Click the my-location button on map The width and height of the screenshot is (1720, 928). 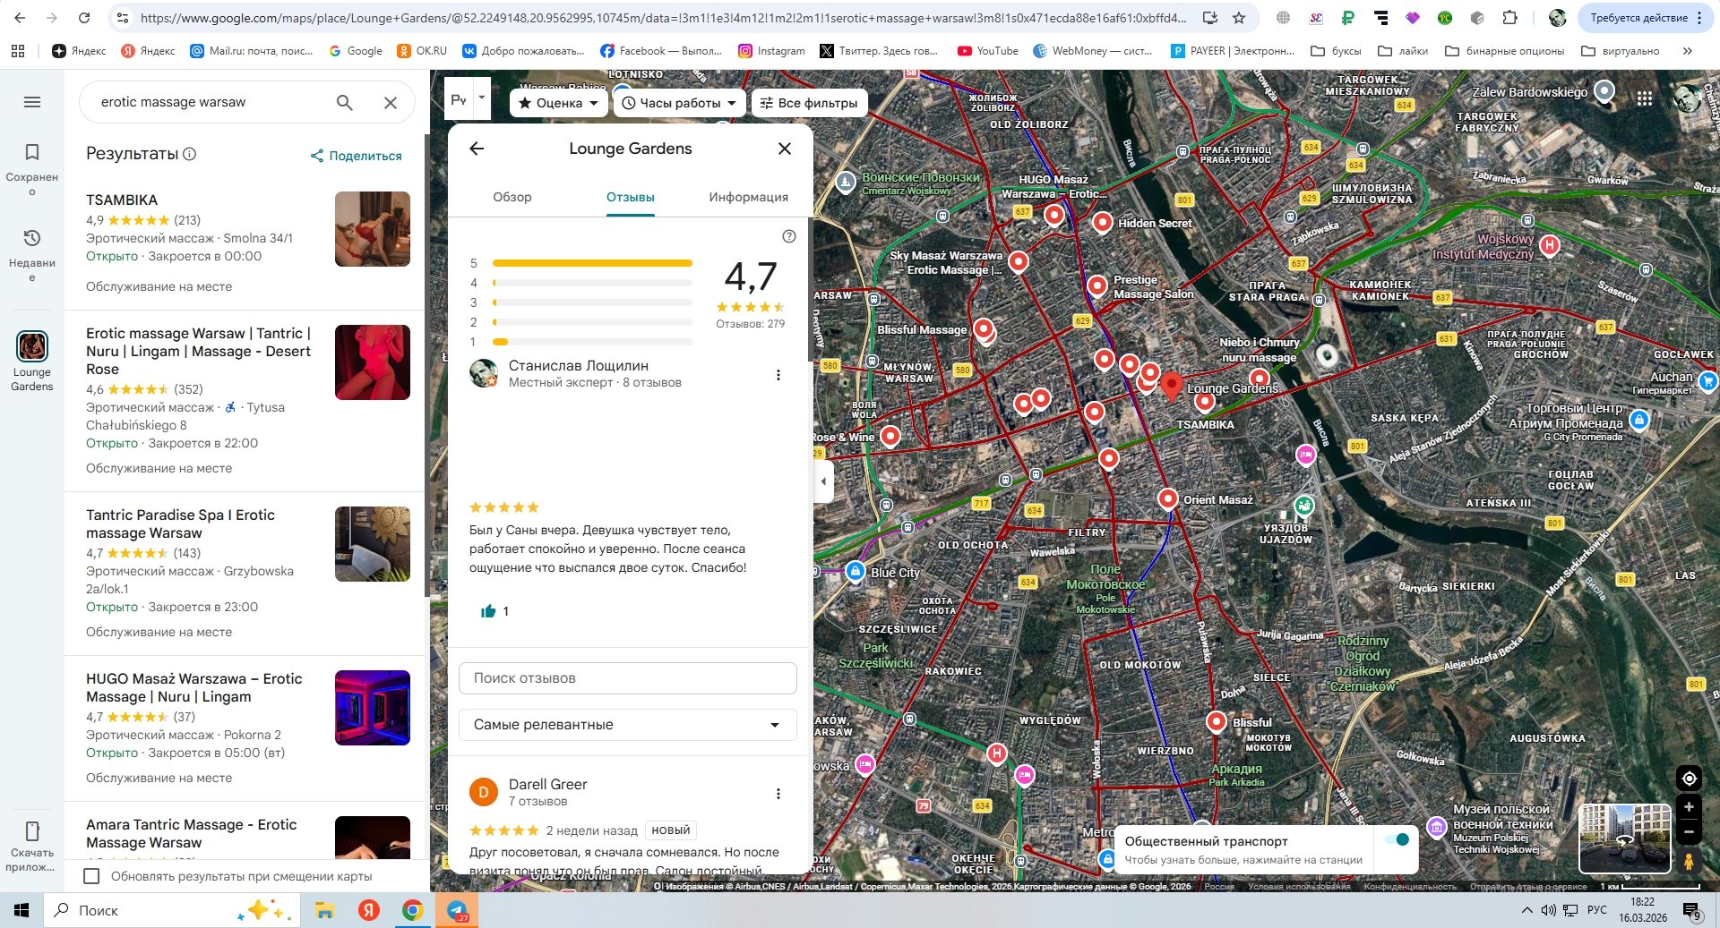coord(1688,779)
